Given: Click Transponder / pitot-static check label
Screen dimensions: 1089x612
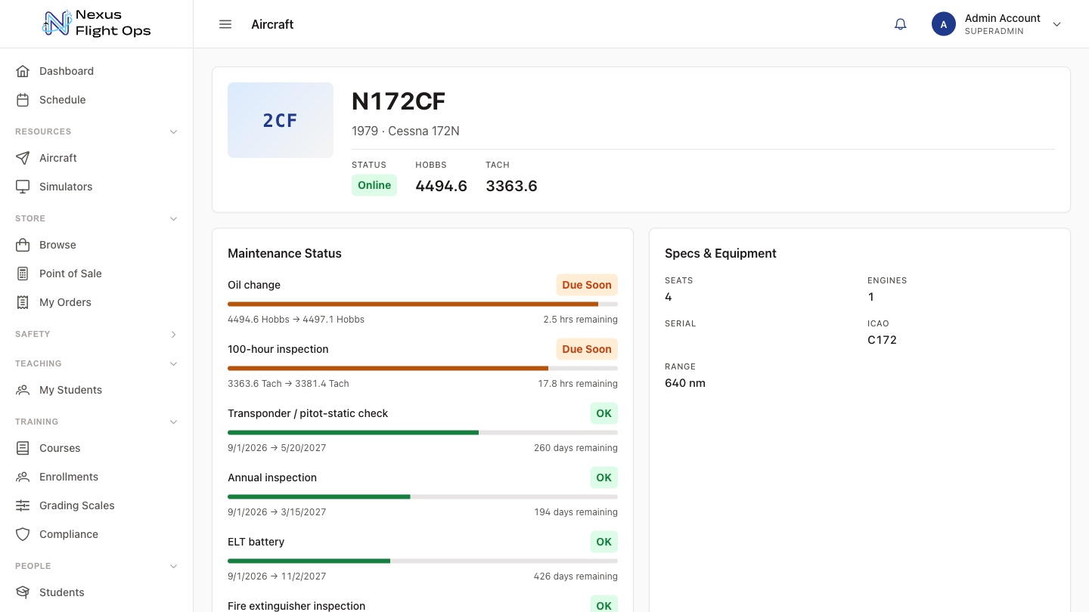Looking at the screenshot, I should 308,413.
